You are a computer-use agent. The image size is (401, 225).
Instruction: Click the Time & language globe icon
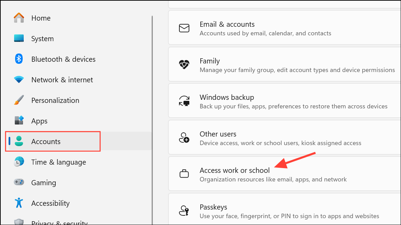coord(19,162)
